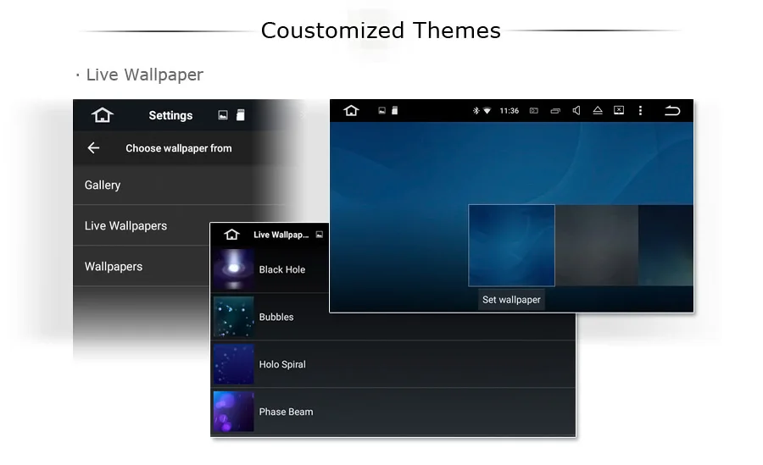Tap the home icon in Settings header
The image size is (763, 465).
103,115
